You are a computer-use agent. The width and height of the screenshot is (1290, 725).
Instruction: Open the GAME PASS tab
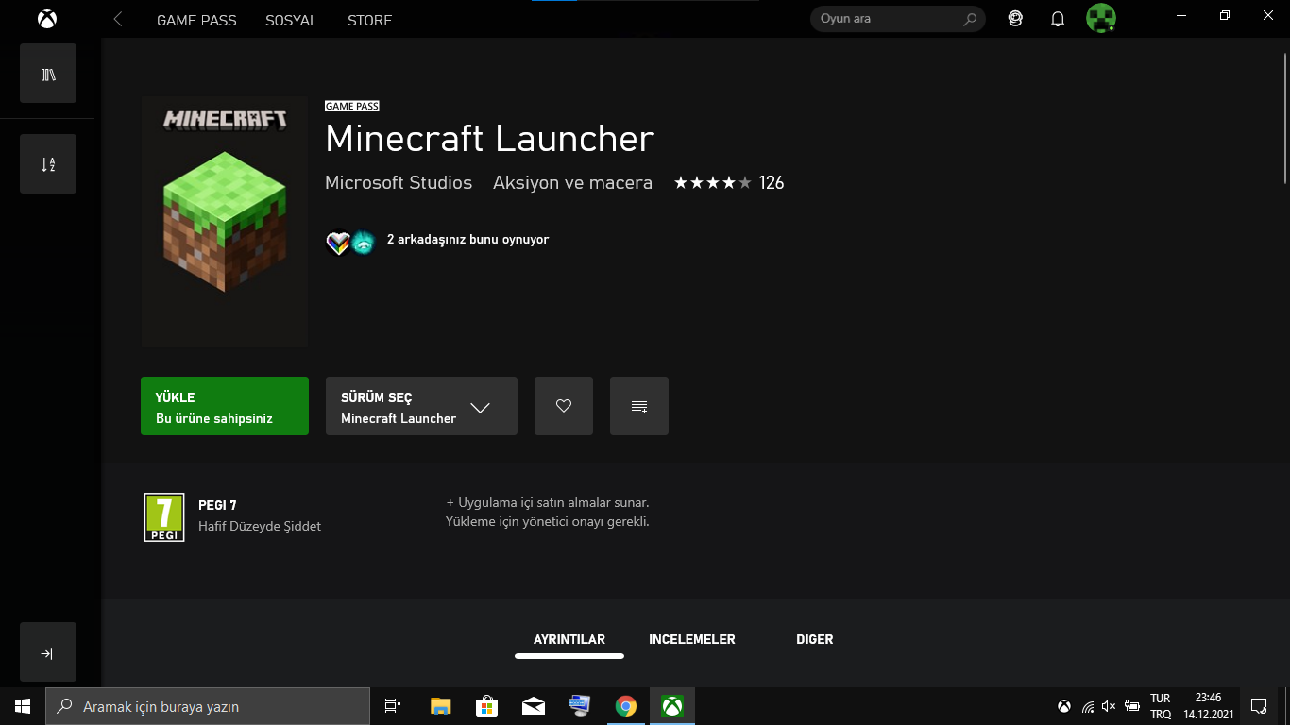click(196, 20)
